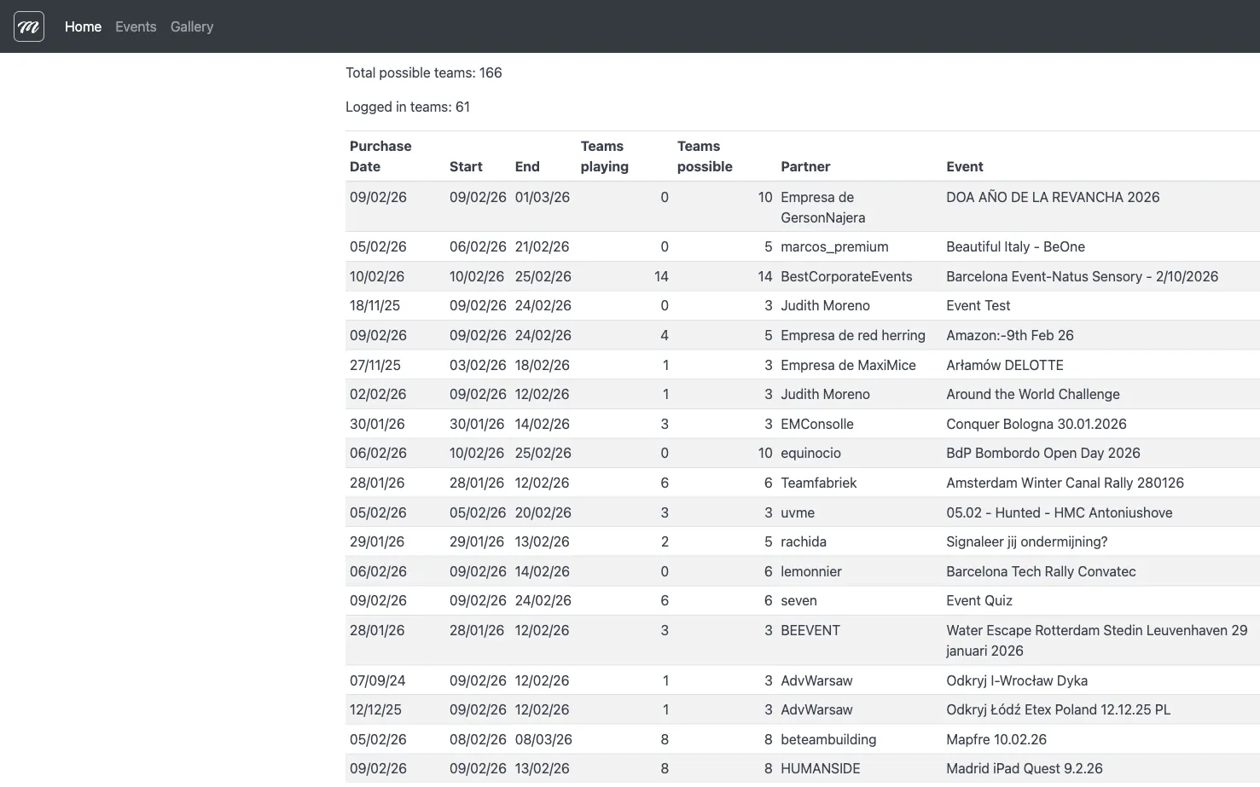Sort by the Teams playing column header
The image size is (1260, 787).
[603, 156]
